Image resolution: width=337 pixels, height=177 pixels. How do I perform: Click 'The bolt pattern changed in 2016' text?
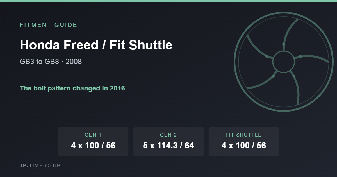click(x=72, y=88)
